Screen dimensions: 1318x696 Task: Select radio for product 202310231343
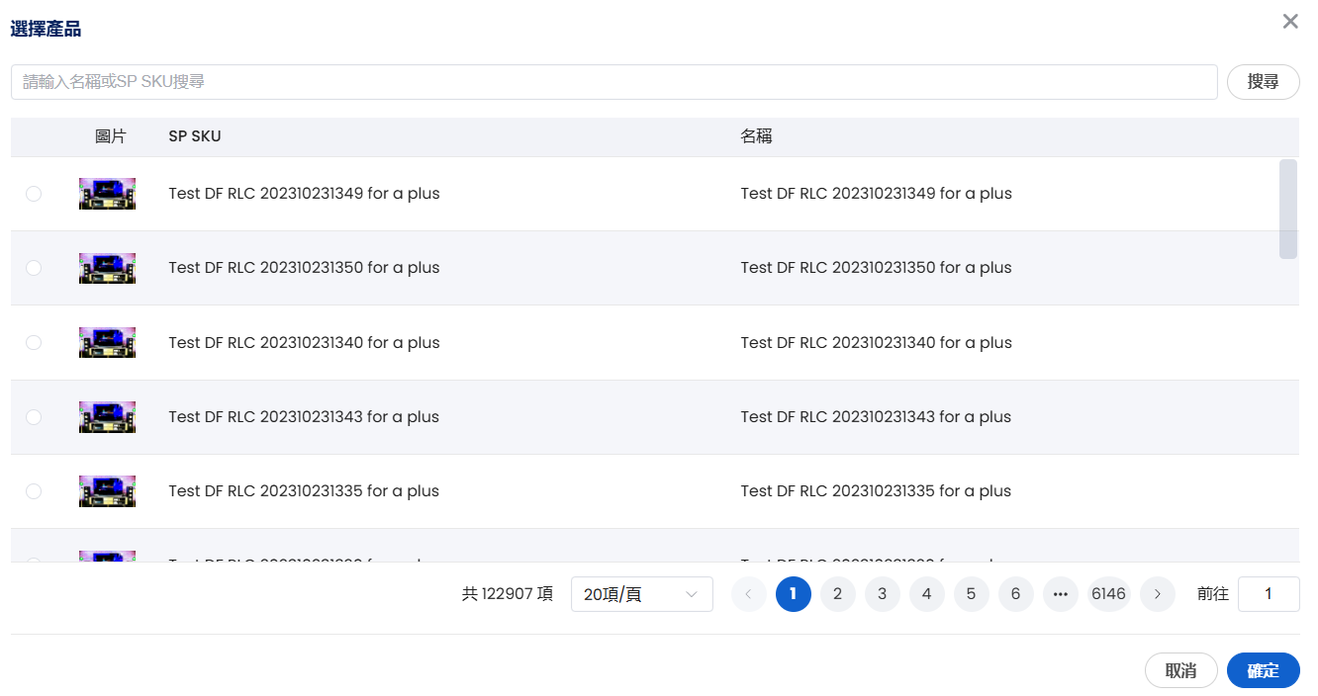tap(34, 417)
